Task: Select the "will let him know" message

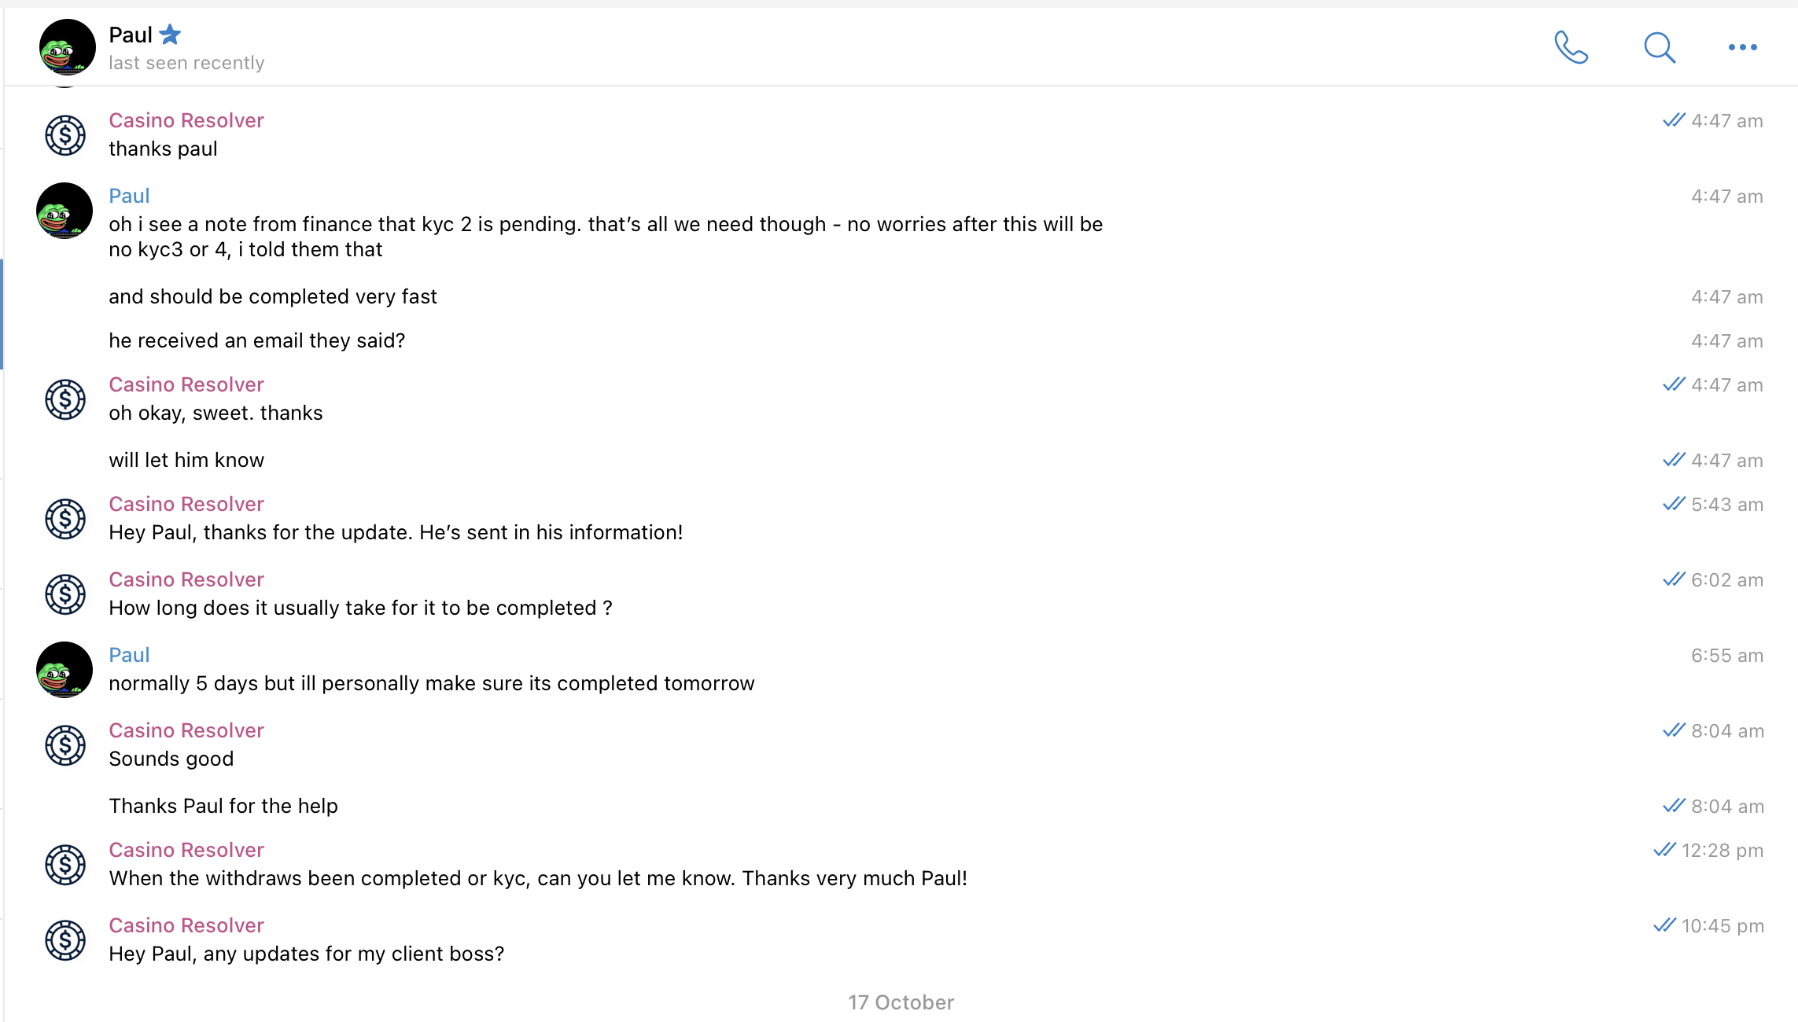Action: coord(186,460)
